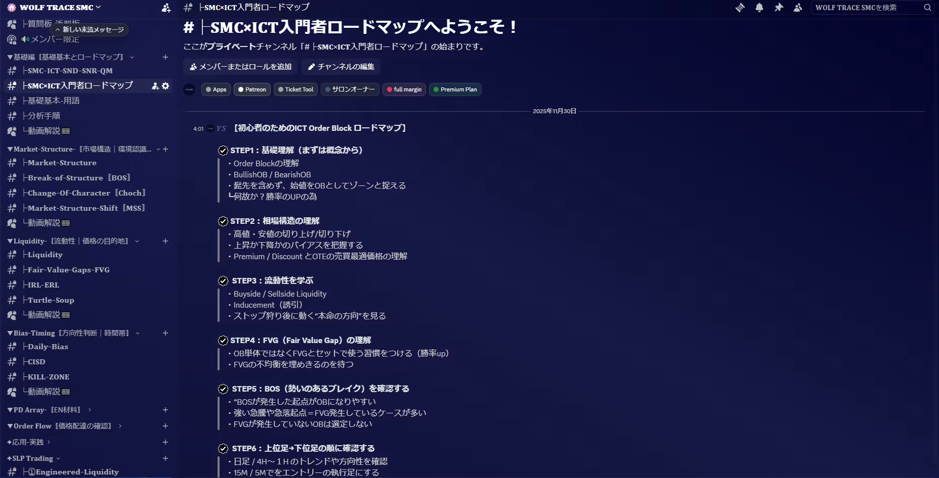Click the Premium Plan role tag

coord(455,89)
